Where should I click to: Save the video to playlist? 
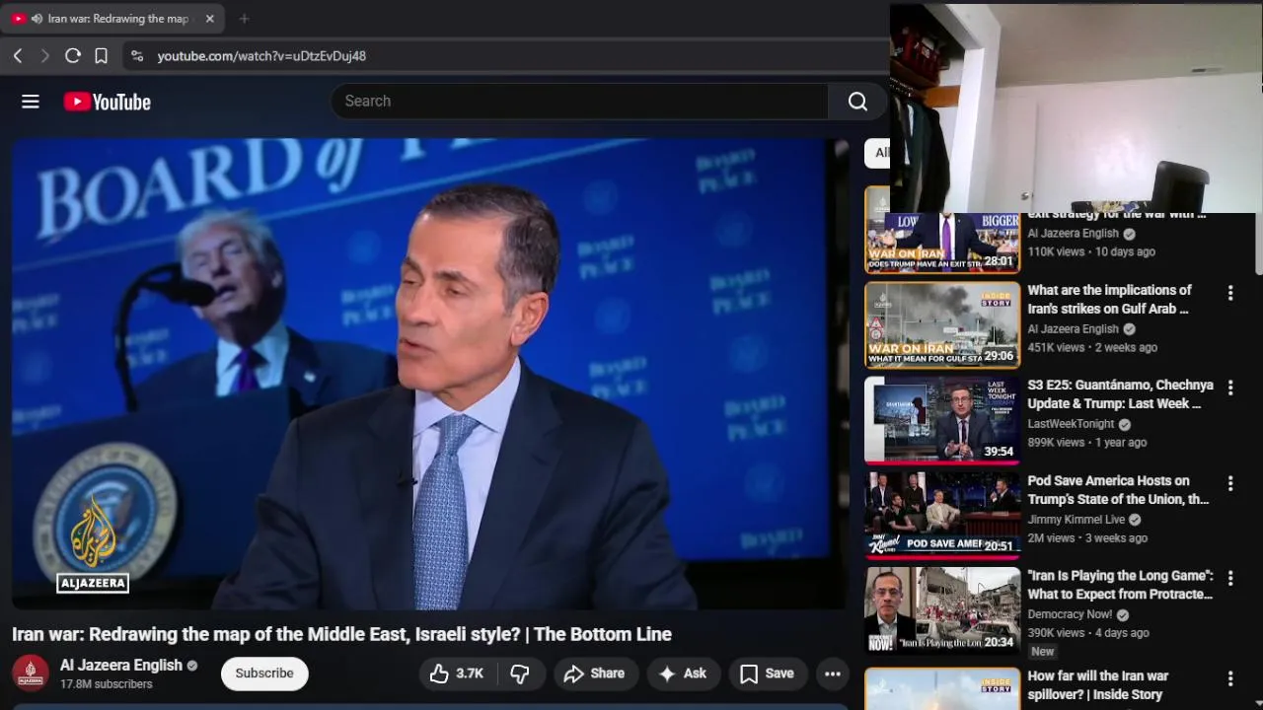[767, 674]
